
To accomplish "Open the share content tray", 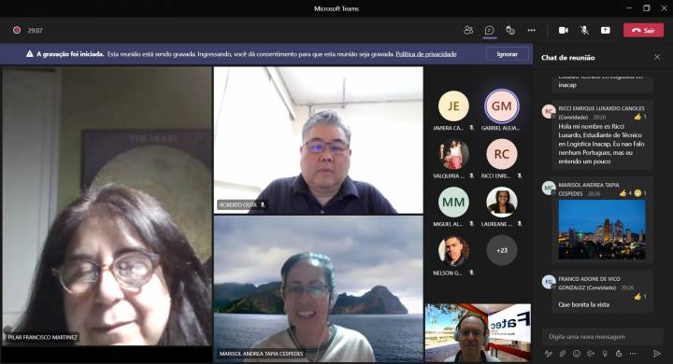I will 605,30.
